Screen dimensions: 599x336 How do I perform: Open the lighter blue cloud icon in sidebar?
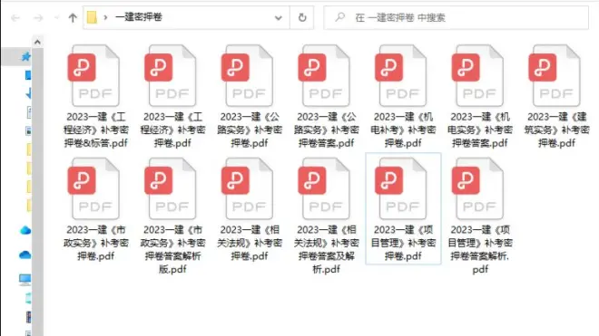(x=25, y=230)
